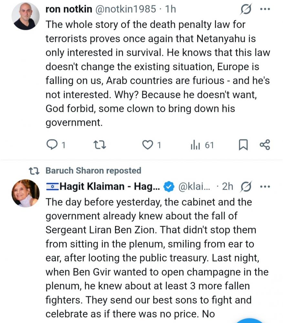Open the Baruch Sharon reposted label

[93, 170]
